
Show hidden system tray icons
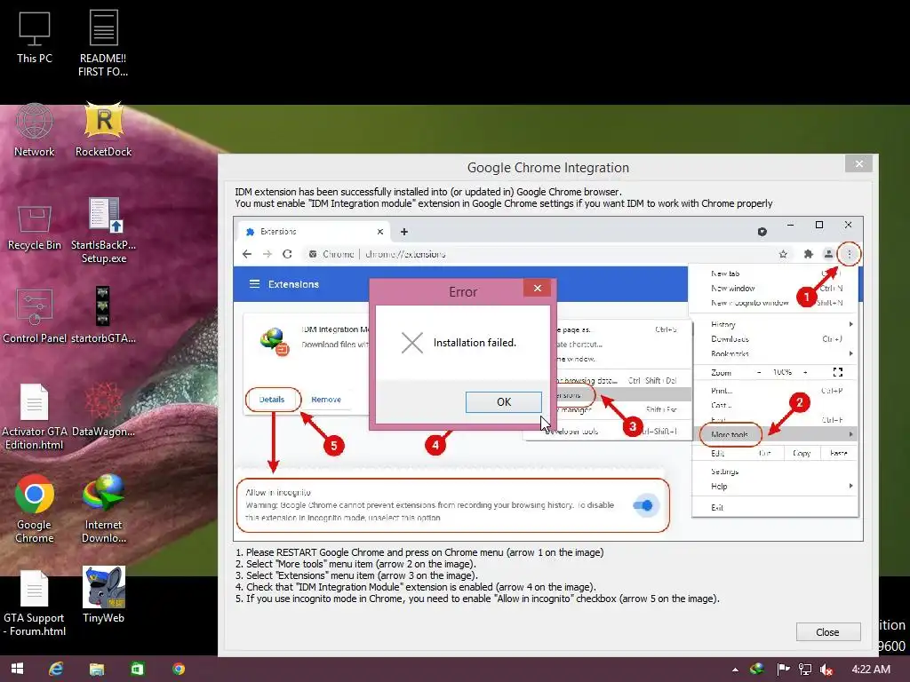735,670
